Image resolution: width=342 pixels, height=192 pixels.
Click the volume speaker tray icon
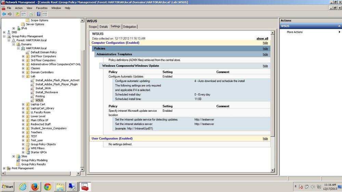point(313,187)
